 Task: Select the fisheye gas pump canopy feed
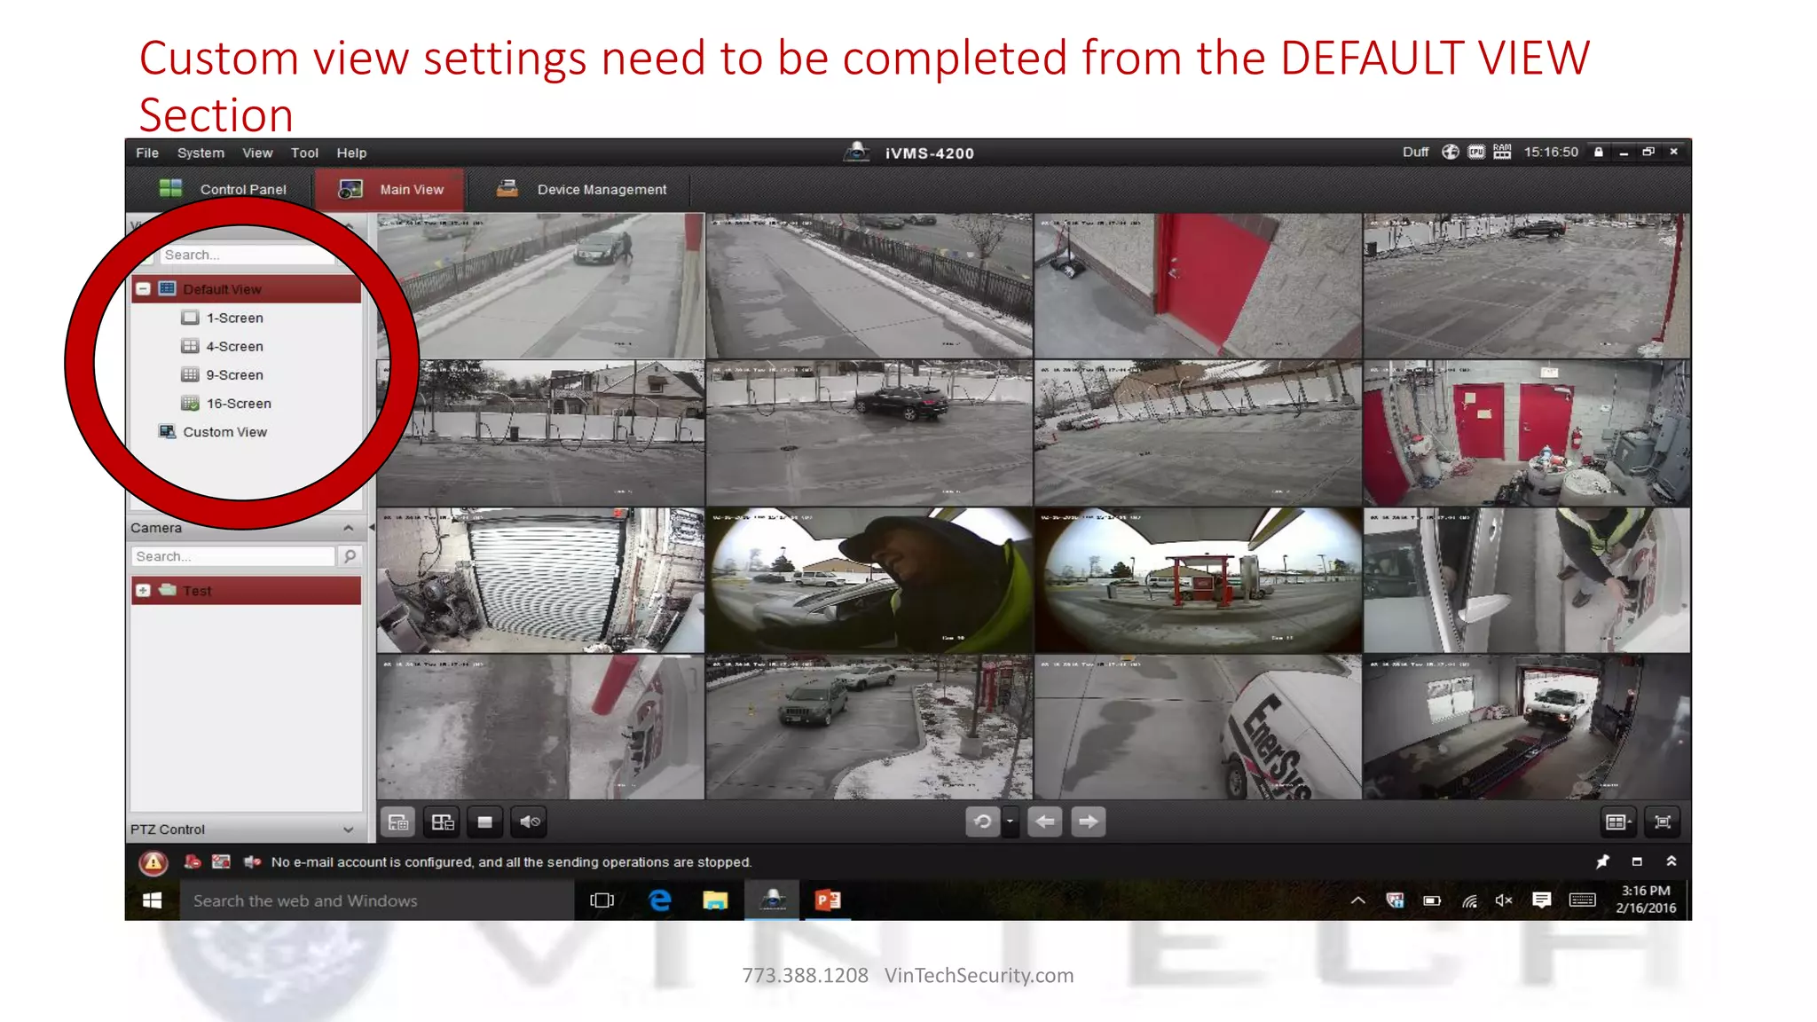(x=1198, y=580)
